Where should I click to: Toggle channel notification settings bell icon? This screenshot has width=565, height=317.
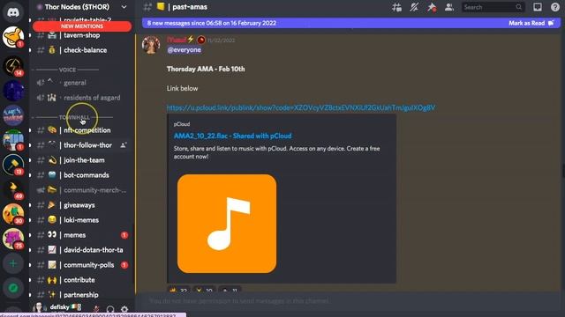tap(414, 7)
